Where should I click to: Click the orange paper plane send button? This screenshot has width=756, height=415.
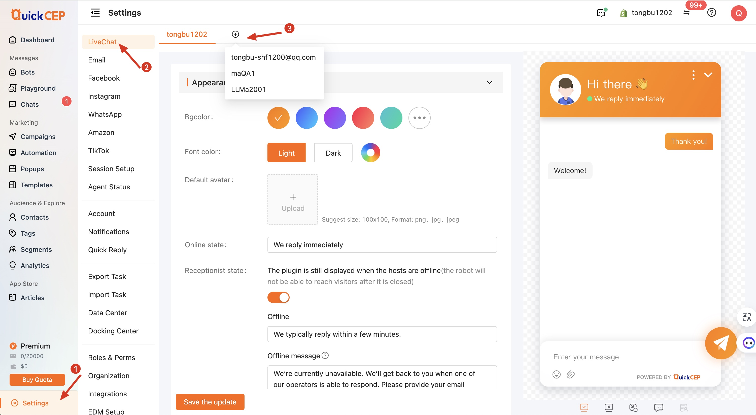click(721, 343)
